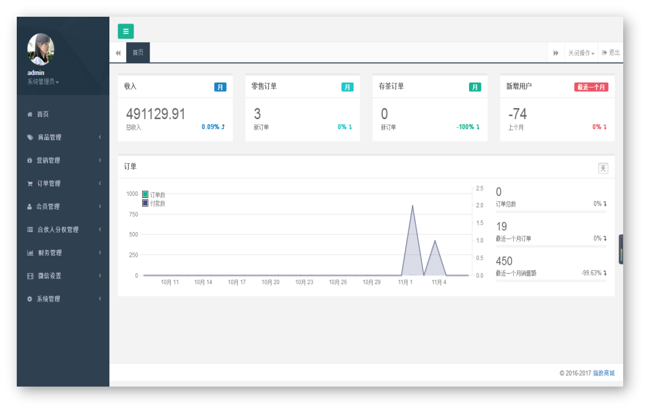
Task: Open the 关闭操作 dropdown
Action: click(x=581, y=53)
